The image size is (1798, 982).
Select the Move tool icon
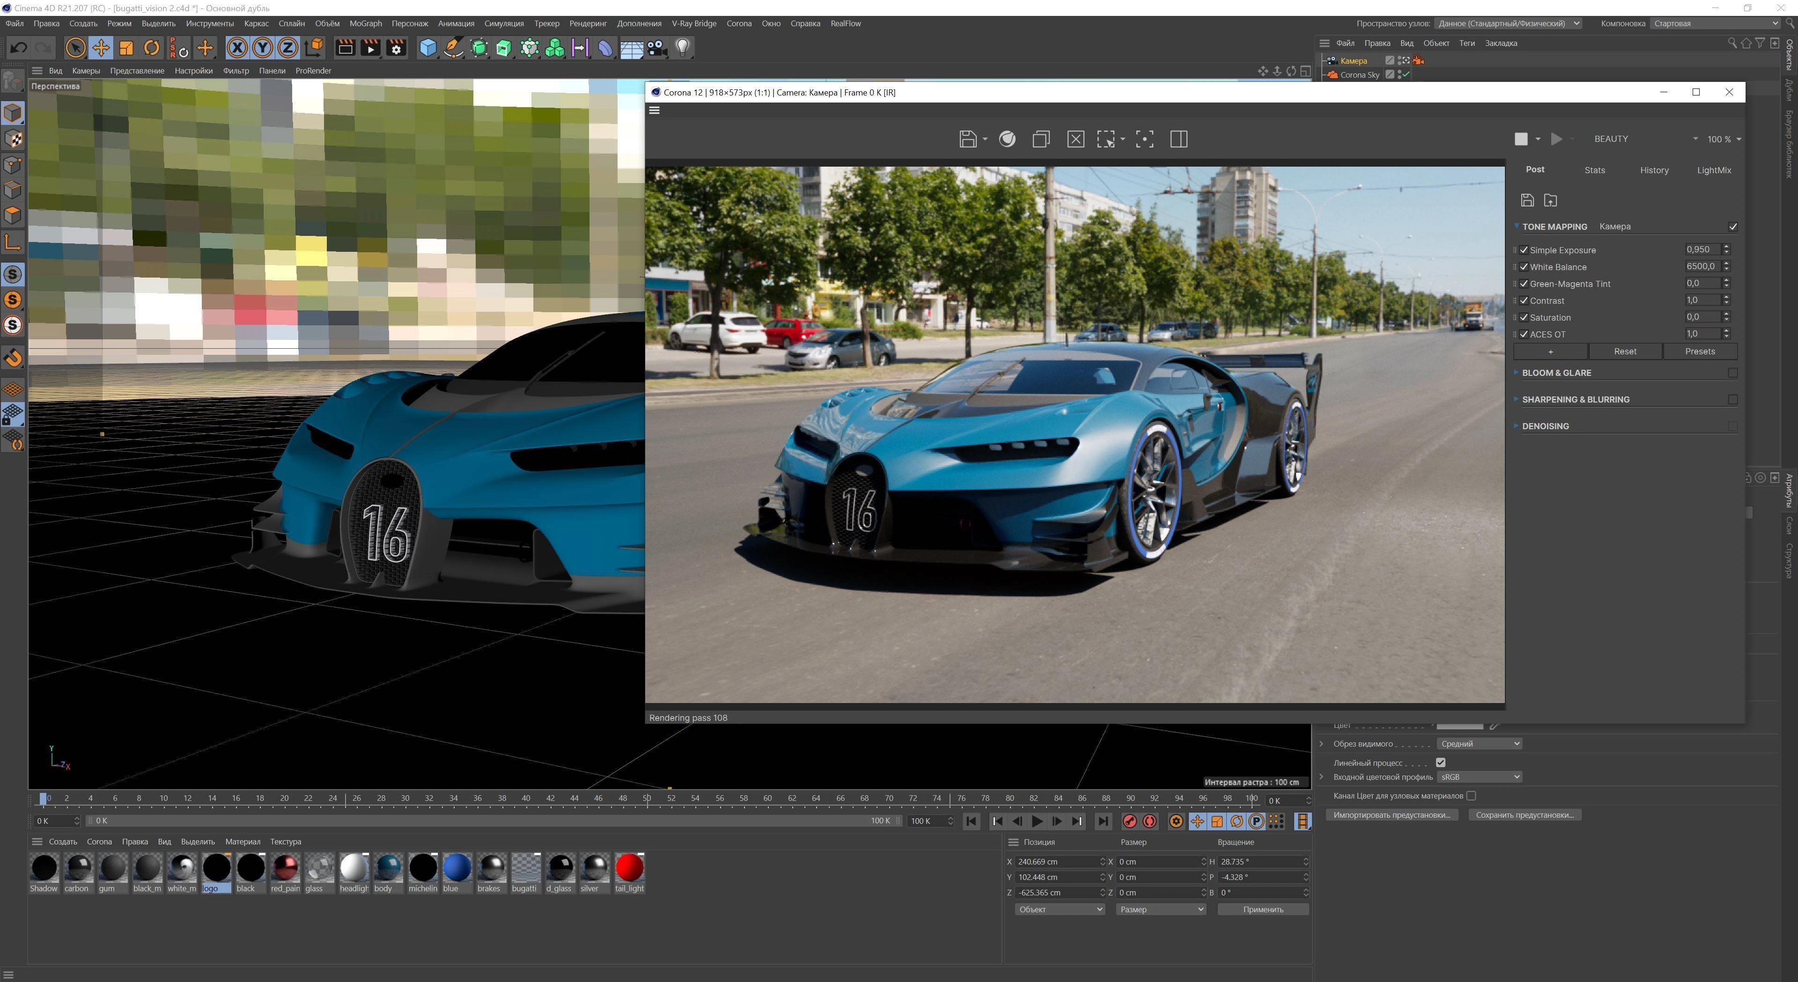coord(101,47)
